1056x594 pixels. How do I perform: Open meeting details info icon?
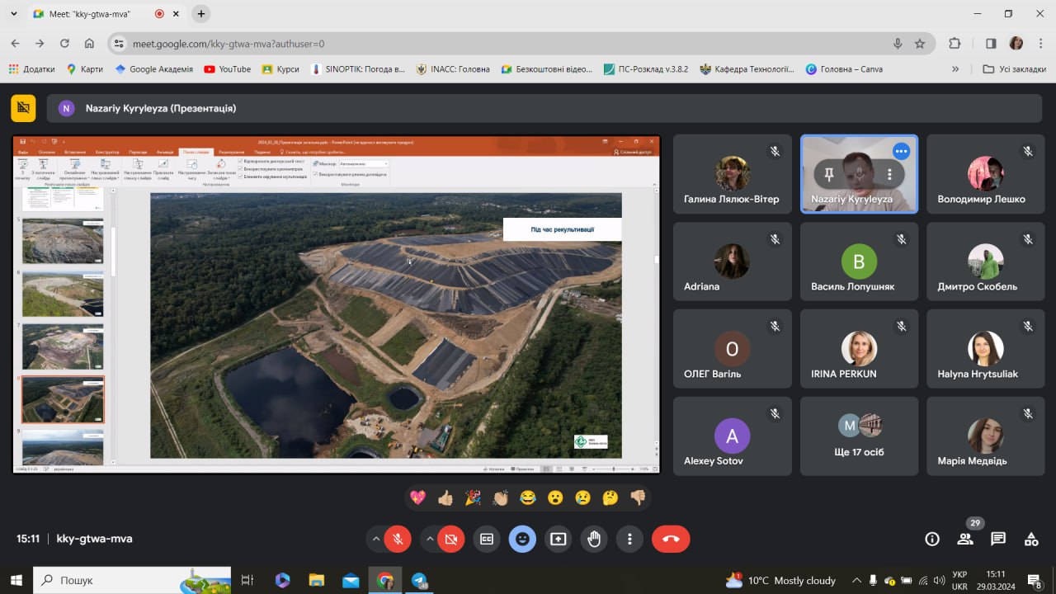[x=932, y=539]
